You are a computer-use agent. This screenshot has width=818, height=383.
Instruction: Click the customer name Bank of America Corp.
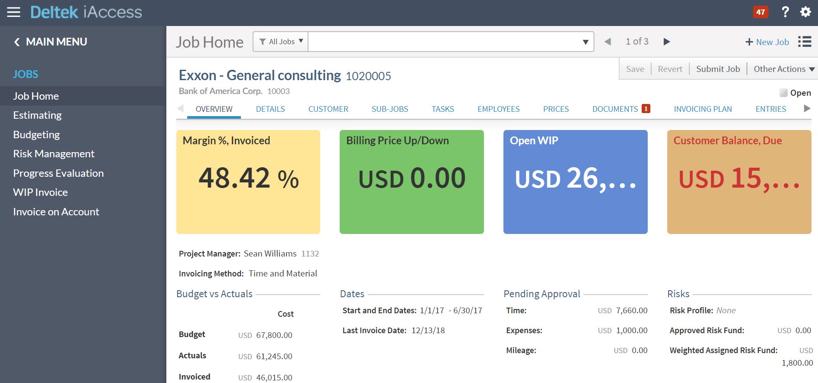pyautogui.click(x=221, y=91)
